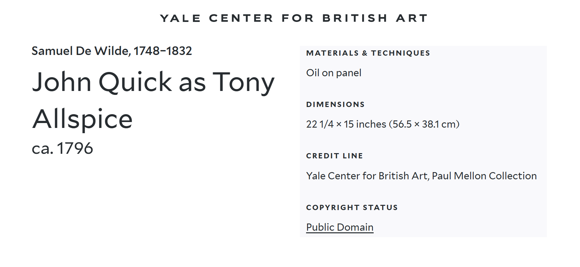
Task: Click the "22 1/4 × 15 inches" measurement
Action: 346,124
